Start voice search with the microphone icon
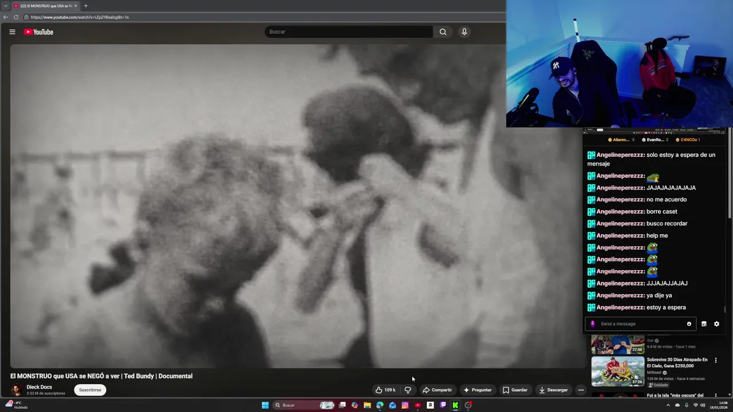 coord(464,32)
